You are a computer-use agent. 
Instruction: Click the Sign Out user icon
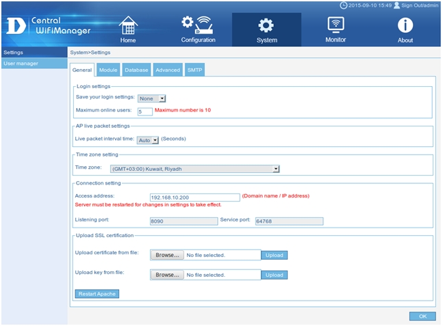pos(396,5)
